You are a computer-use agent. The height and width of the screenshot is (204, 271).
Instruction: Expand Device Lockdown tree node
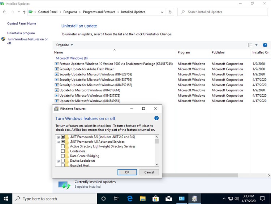[x=58, y=161]
